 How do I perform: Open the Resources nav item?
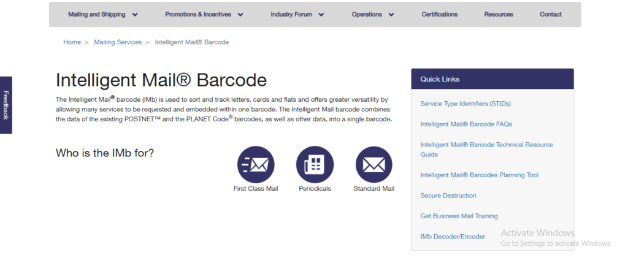[x=499, y=15]
